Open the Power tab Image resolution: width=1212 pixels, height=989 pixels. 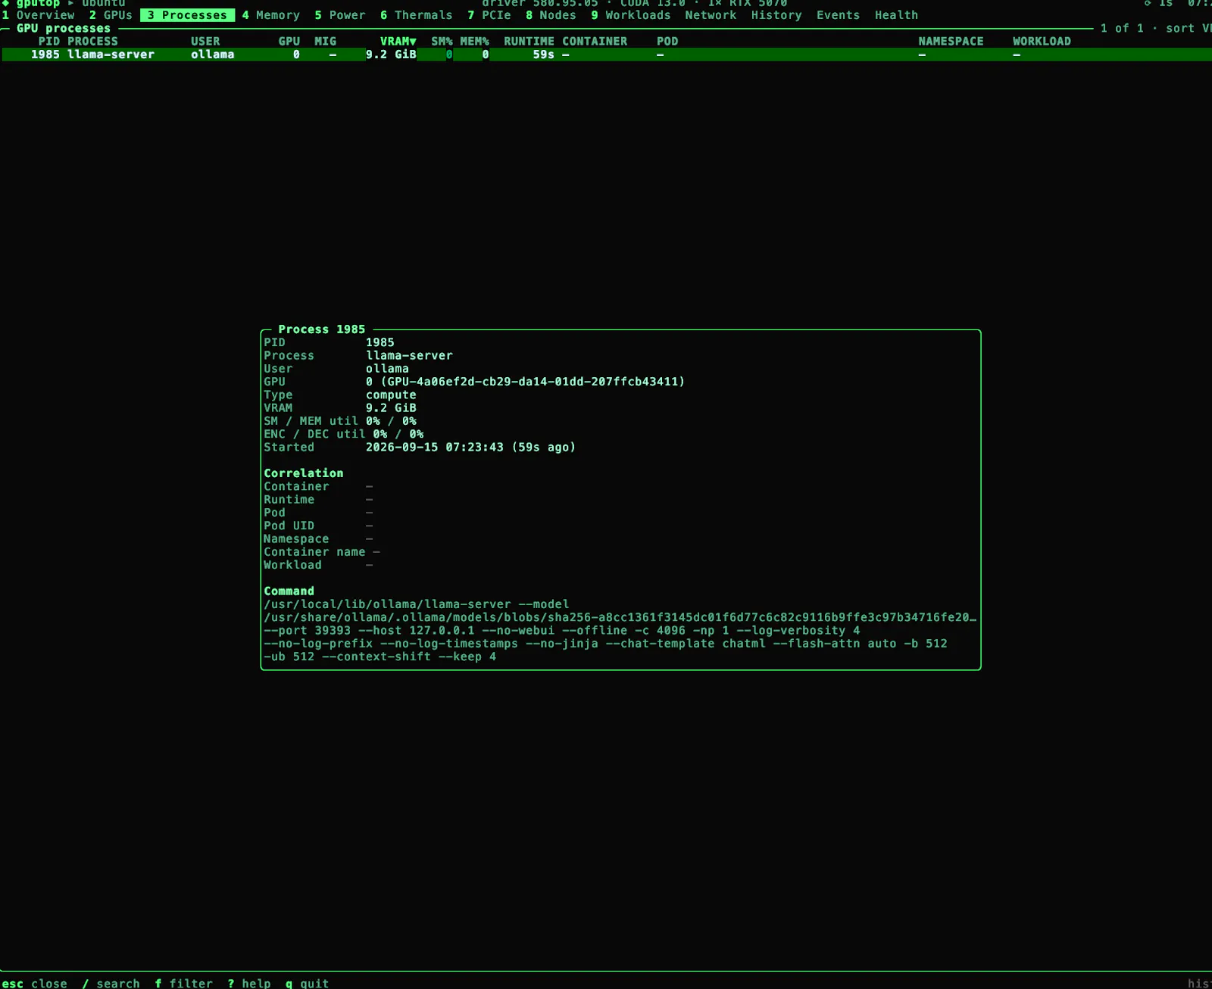pos(340,15)
